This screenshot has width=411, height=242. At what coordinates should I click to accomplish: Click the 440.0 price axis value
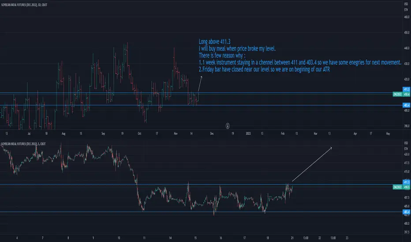407,48
